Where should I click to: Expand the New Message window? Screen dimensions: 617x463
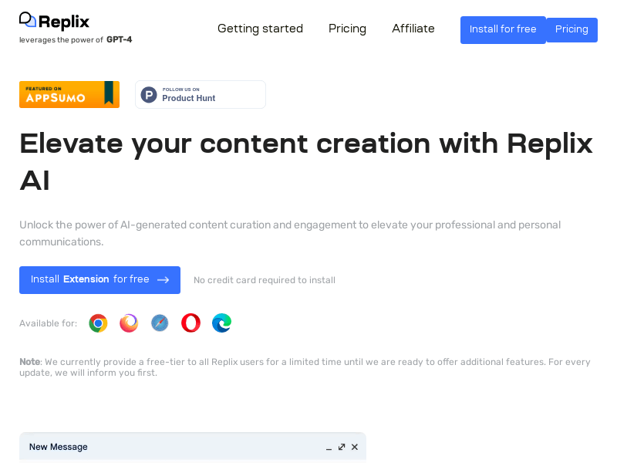(x=342, y=447)
